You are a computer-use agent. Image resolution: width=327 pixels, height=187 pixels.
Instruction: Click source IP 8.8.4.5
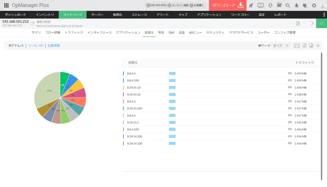[131, 74]
